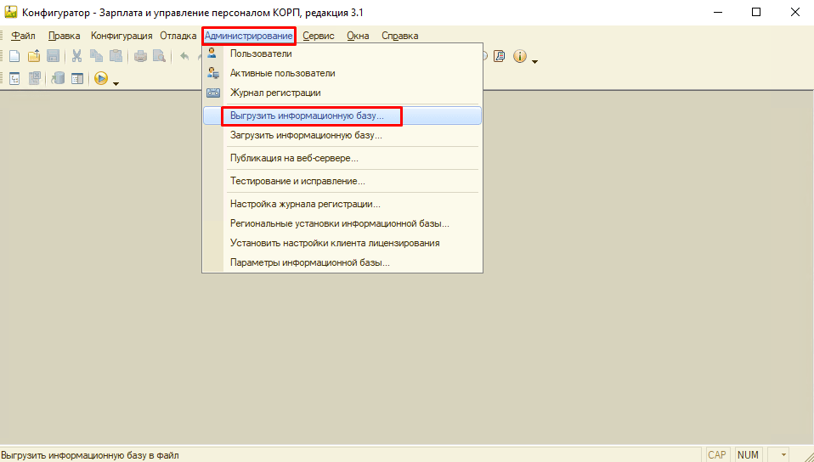Click the Paste clipboard icon
This screenshot has height=462, width=814.
(x=116, y=56)
